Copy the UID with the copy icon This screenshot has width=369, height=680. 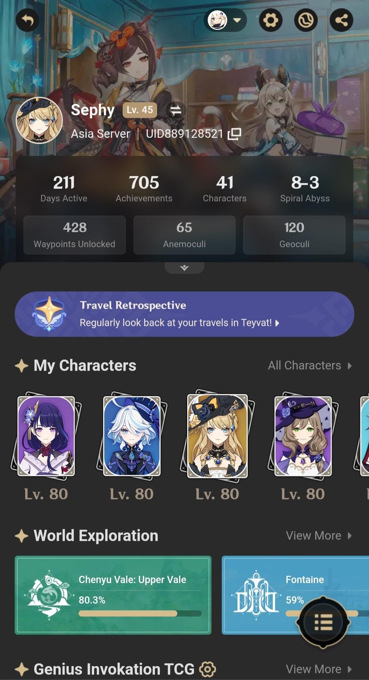tap(234, 134)
